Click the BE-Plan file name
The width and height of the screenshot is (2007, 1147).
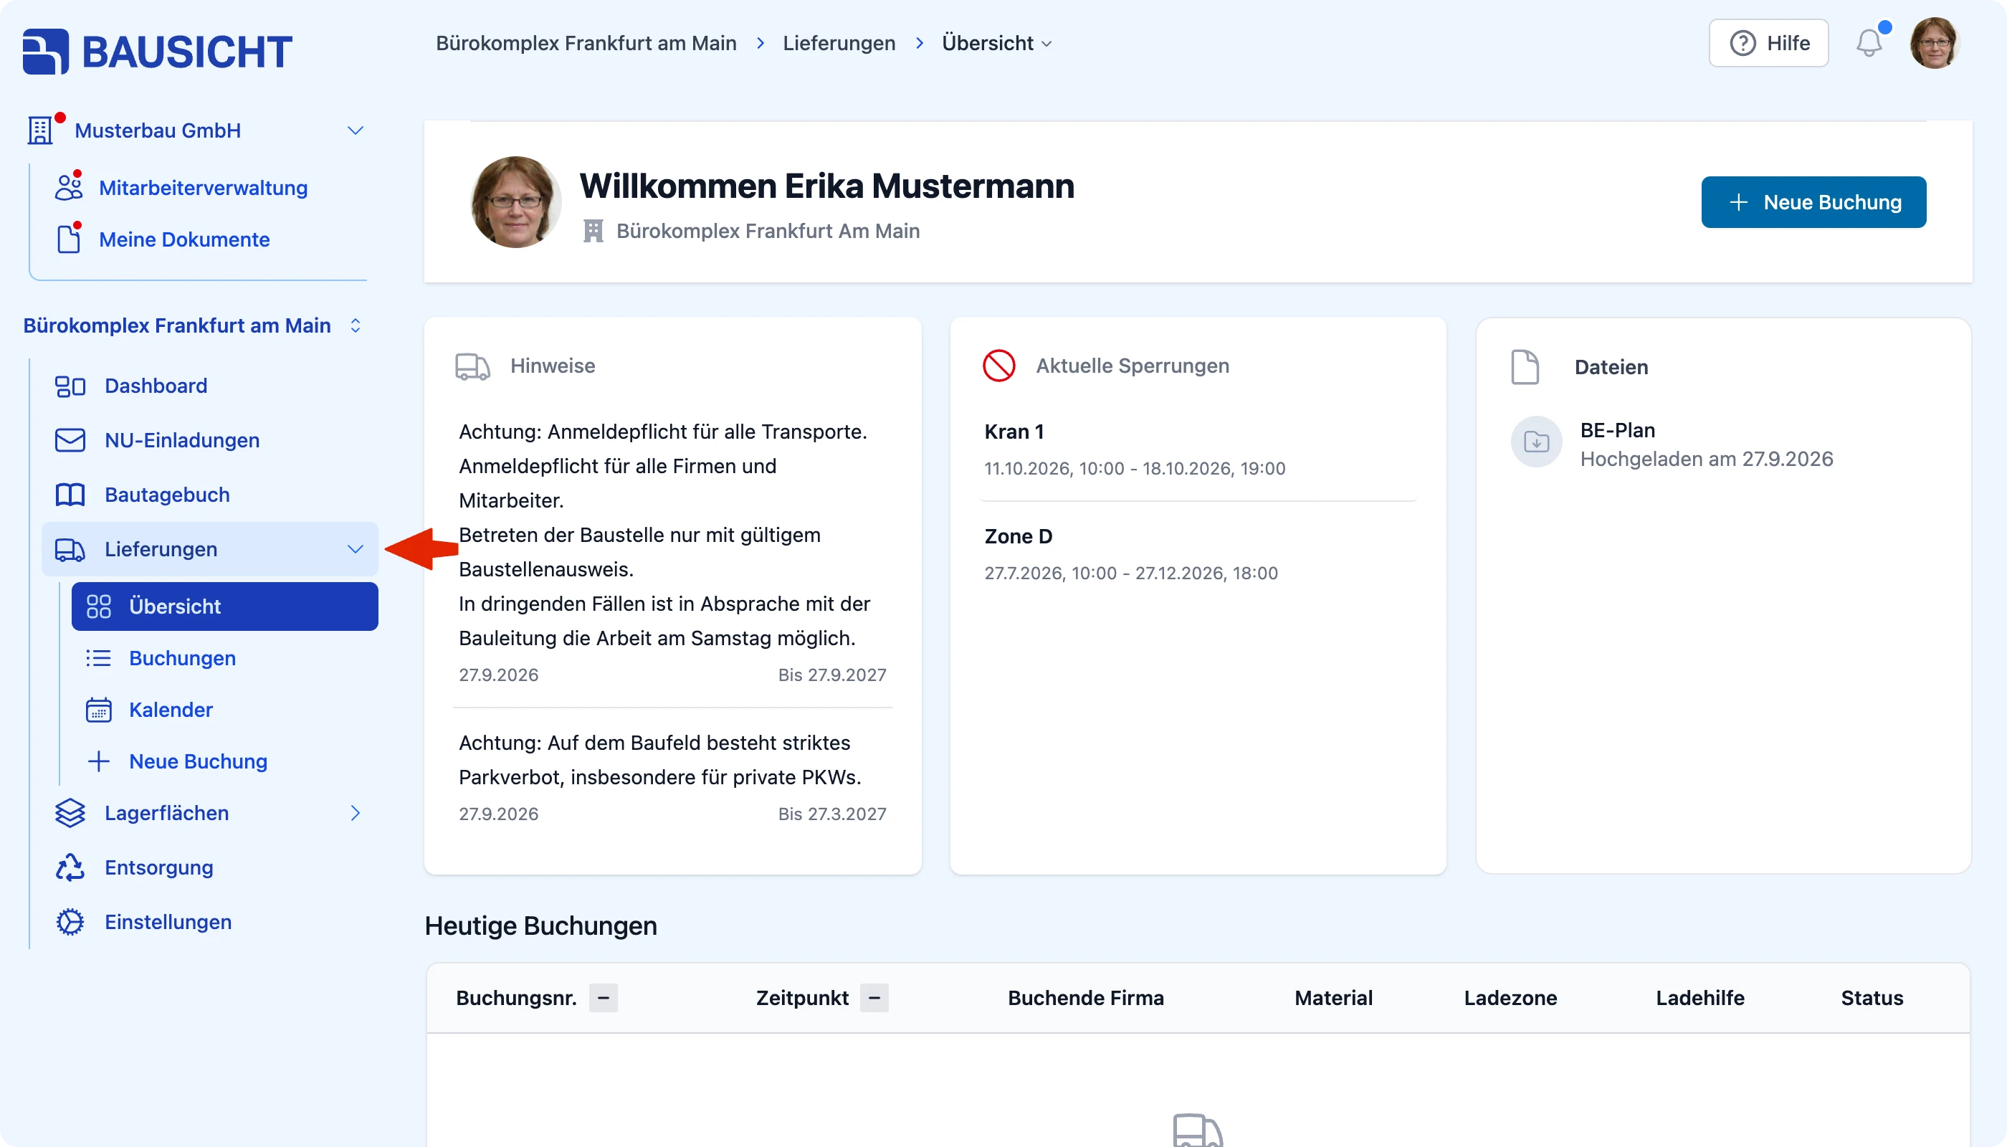[1617, 430]
